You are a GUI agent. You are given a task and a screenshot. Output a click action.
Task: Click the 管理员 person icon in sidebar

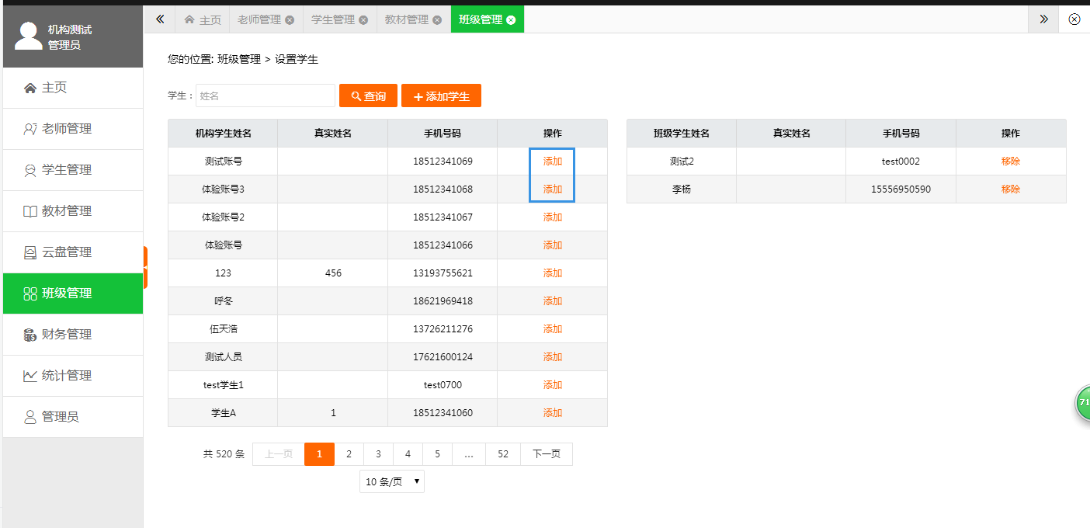30,417
